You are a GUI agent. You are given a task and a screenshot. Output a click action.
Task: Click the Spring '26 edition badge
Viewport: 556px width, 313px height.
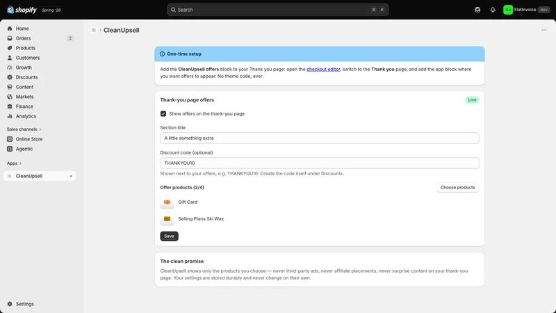51,10
